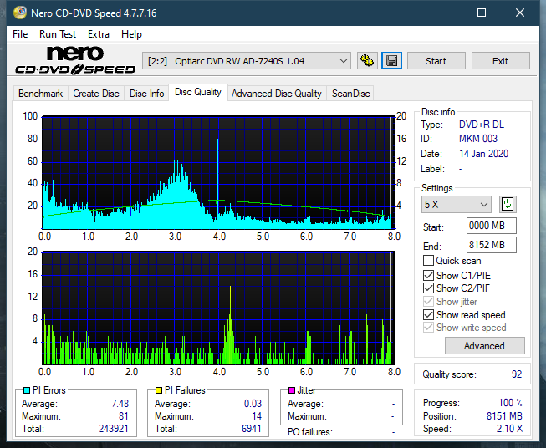This screenshot has height=448, width=546.
Task: Open the Extra menu
Action: click(99, 34)
